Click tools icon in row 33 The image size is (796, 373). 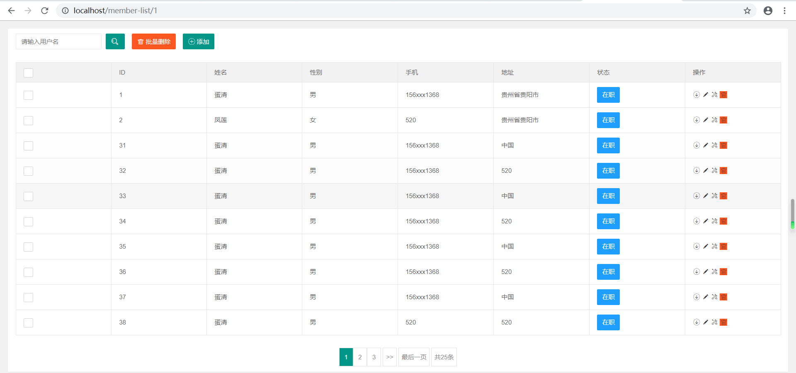tap(714, 196)
